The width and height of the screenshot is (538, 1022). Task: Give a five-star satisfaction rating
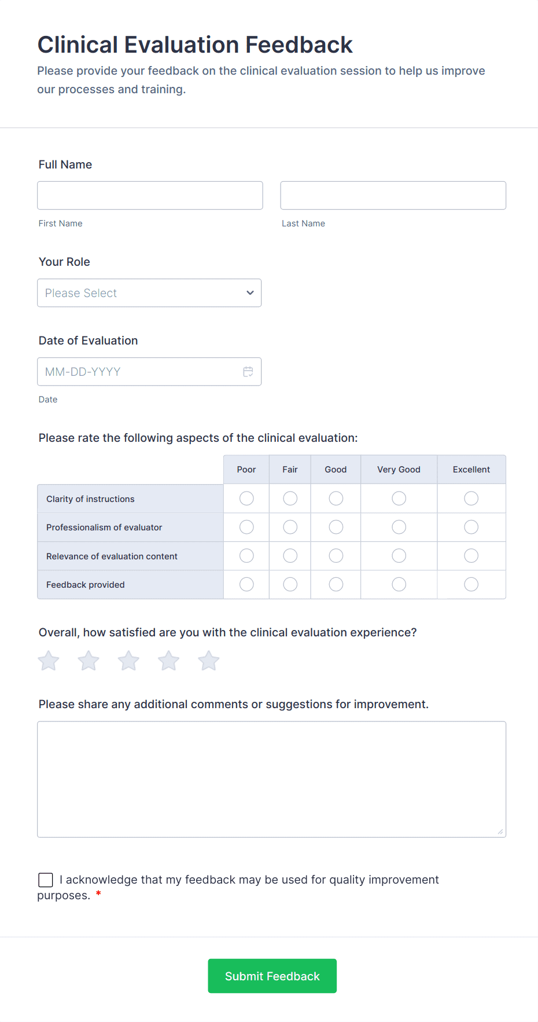pyautogui.click(x=208, y=660)
